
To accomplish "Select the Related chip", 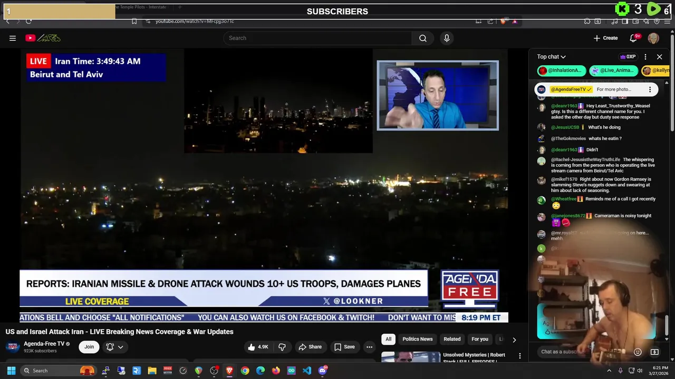I will (452, 339).
